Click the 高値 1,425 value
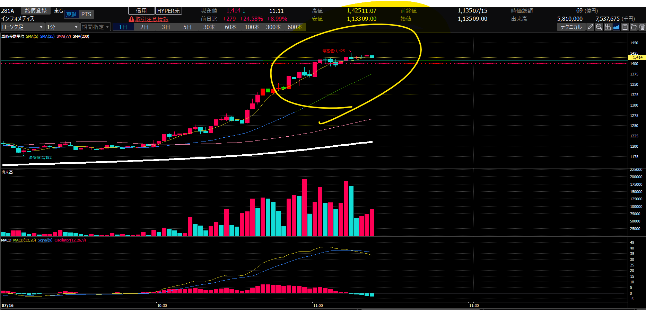The width and height of the screenshot is (646, 310). [354, 11]
